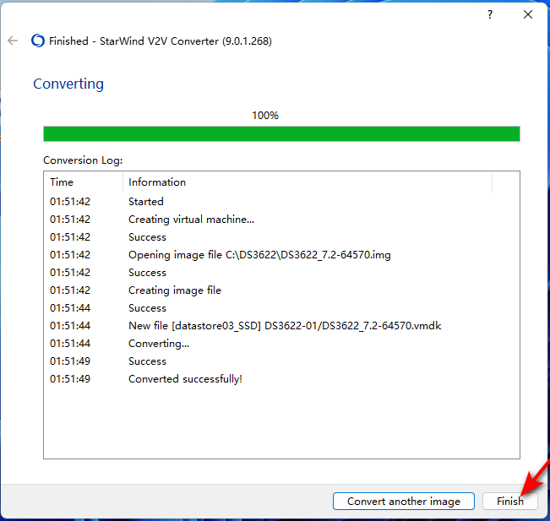Select the 'Creating image file' log entry
This screenshot has width=550, height=521.
pos(281,290)
